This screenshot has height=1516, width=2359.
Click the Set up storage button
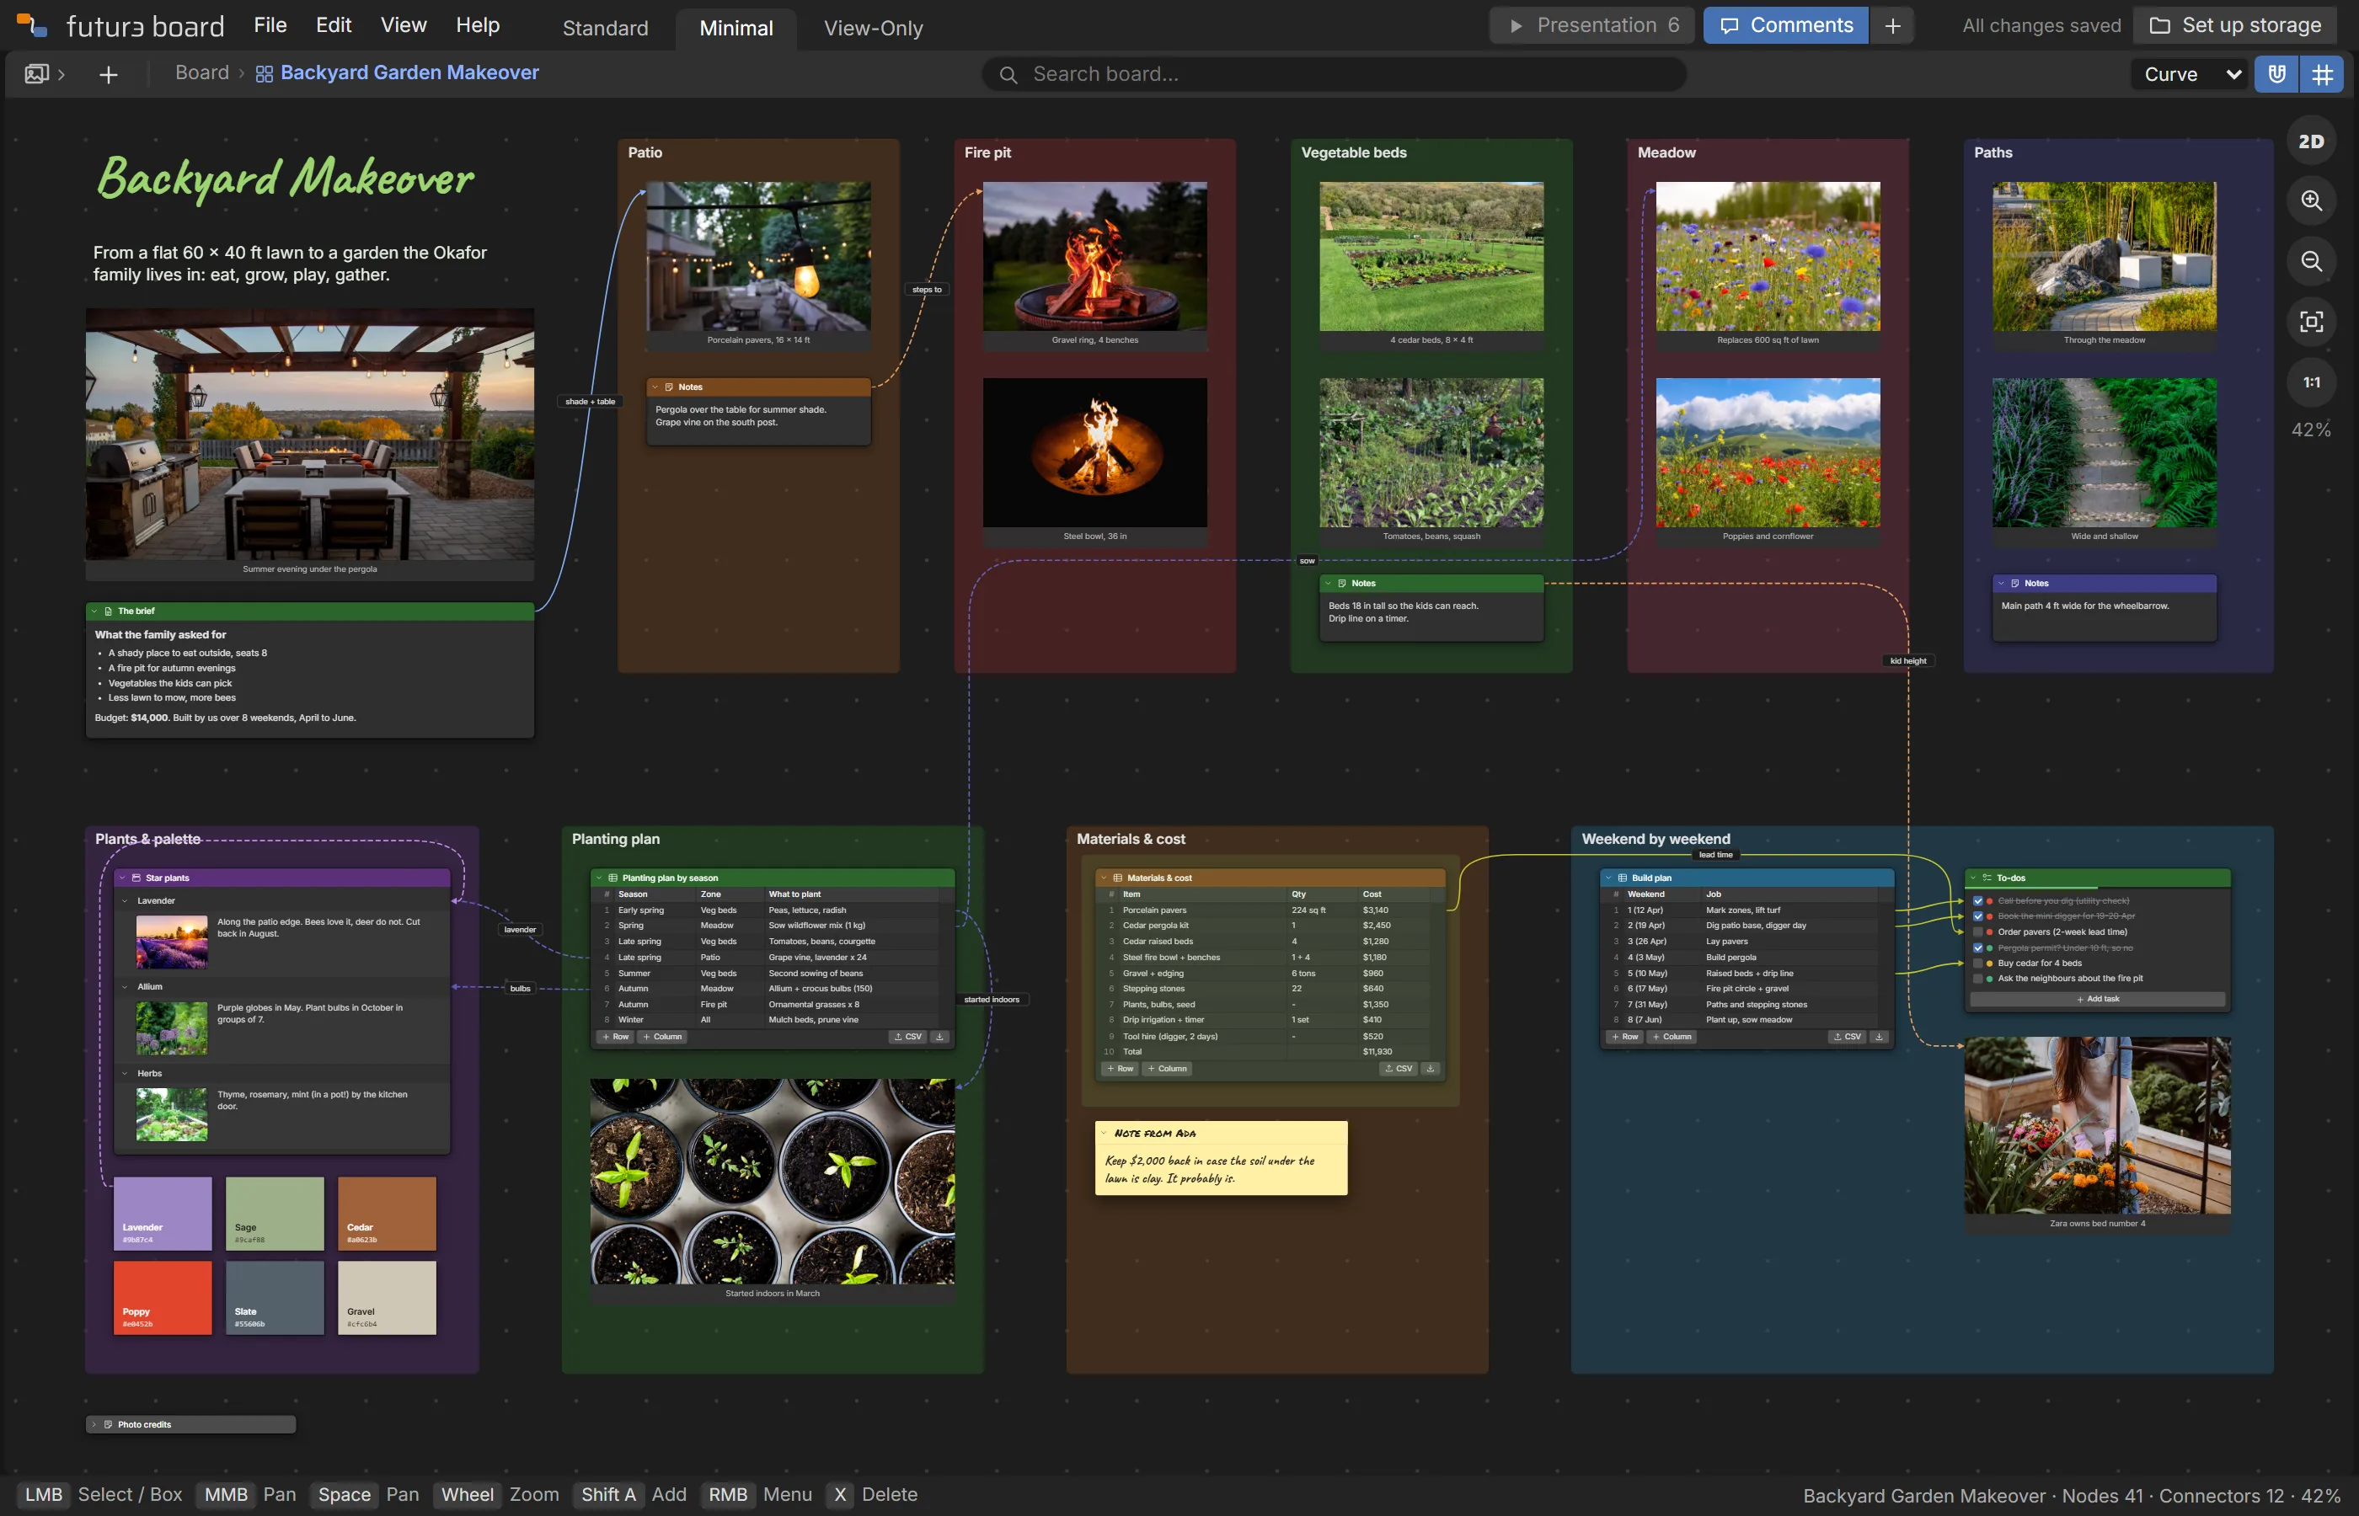coord(2235,25)
